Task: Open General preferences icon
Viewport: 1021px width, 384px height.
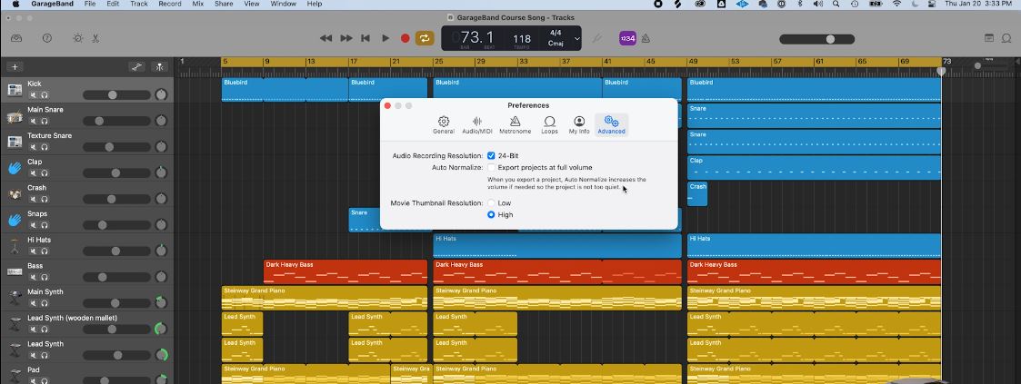Action: tap(444, 124)
